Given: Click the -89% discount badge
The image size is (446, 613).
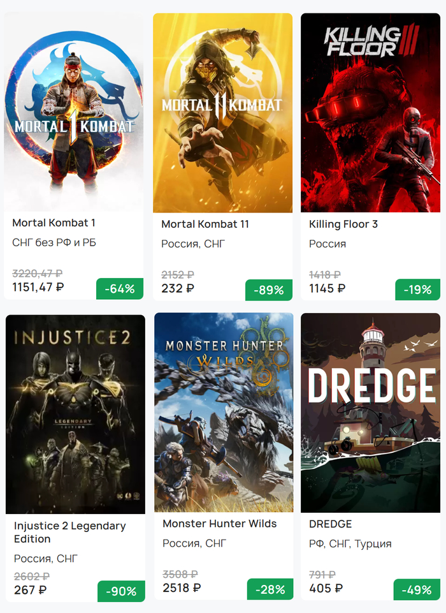Looking at the screenshot, I should pos(268,290).
